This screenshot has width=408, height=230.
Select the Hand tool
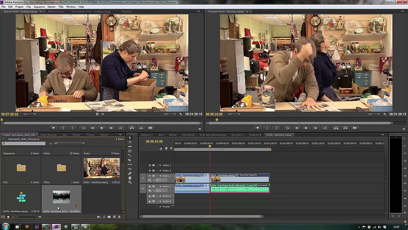coord(130,178)
